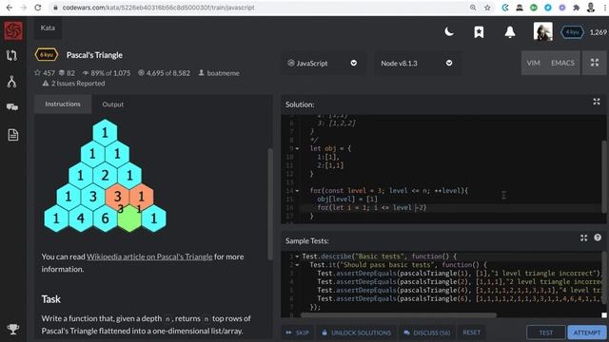Collapse Test.it fold arrow

[297, 265]
